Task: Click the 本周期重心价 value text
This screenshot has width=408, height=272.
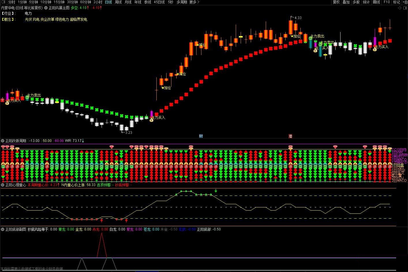Action: (44, 185)
